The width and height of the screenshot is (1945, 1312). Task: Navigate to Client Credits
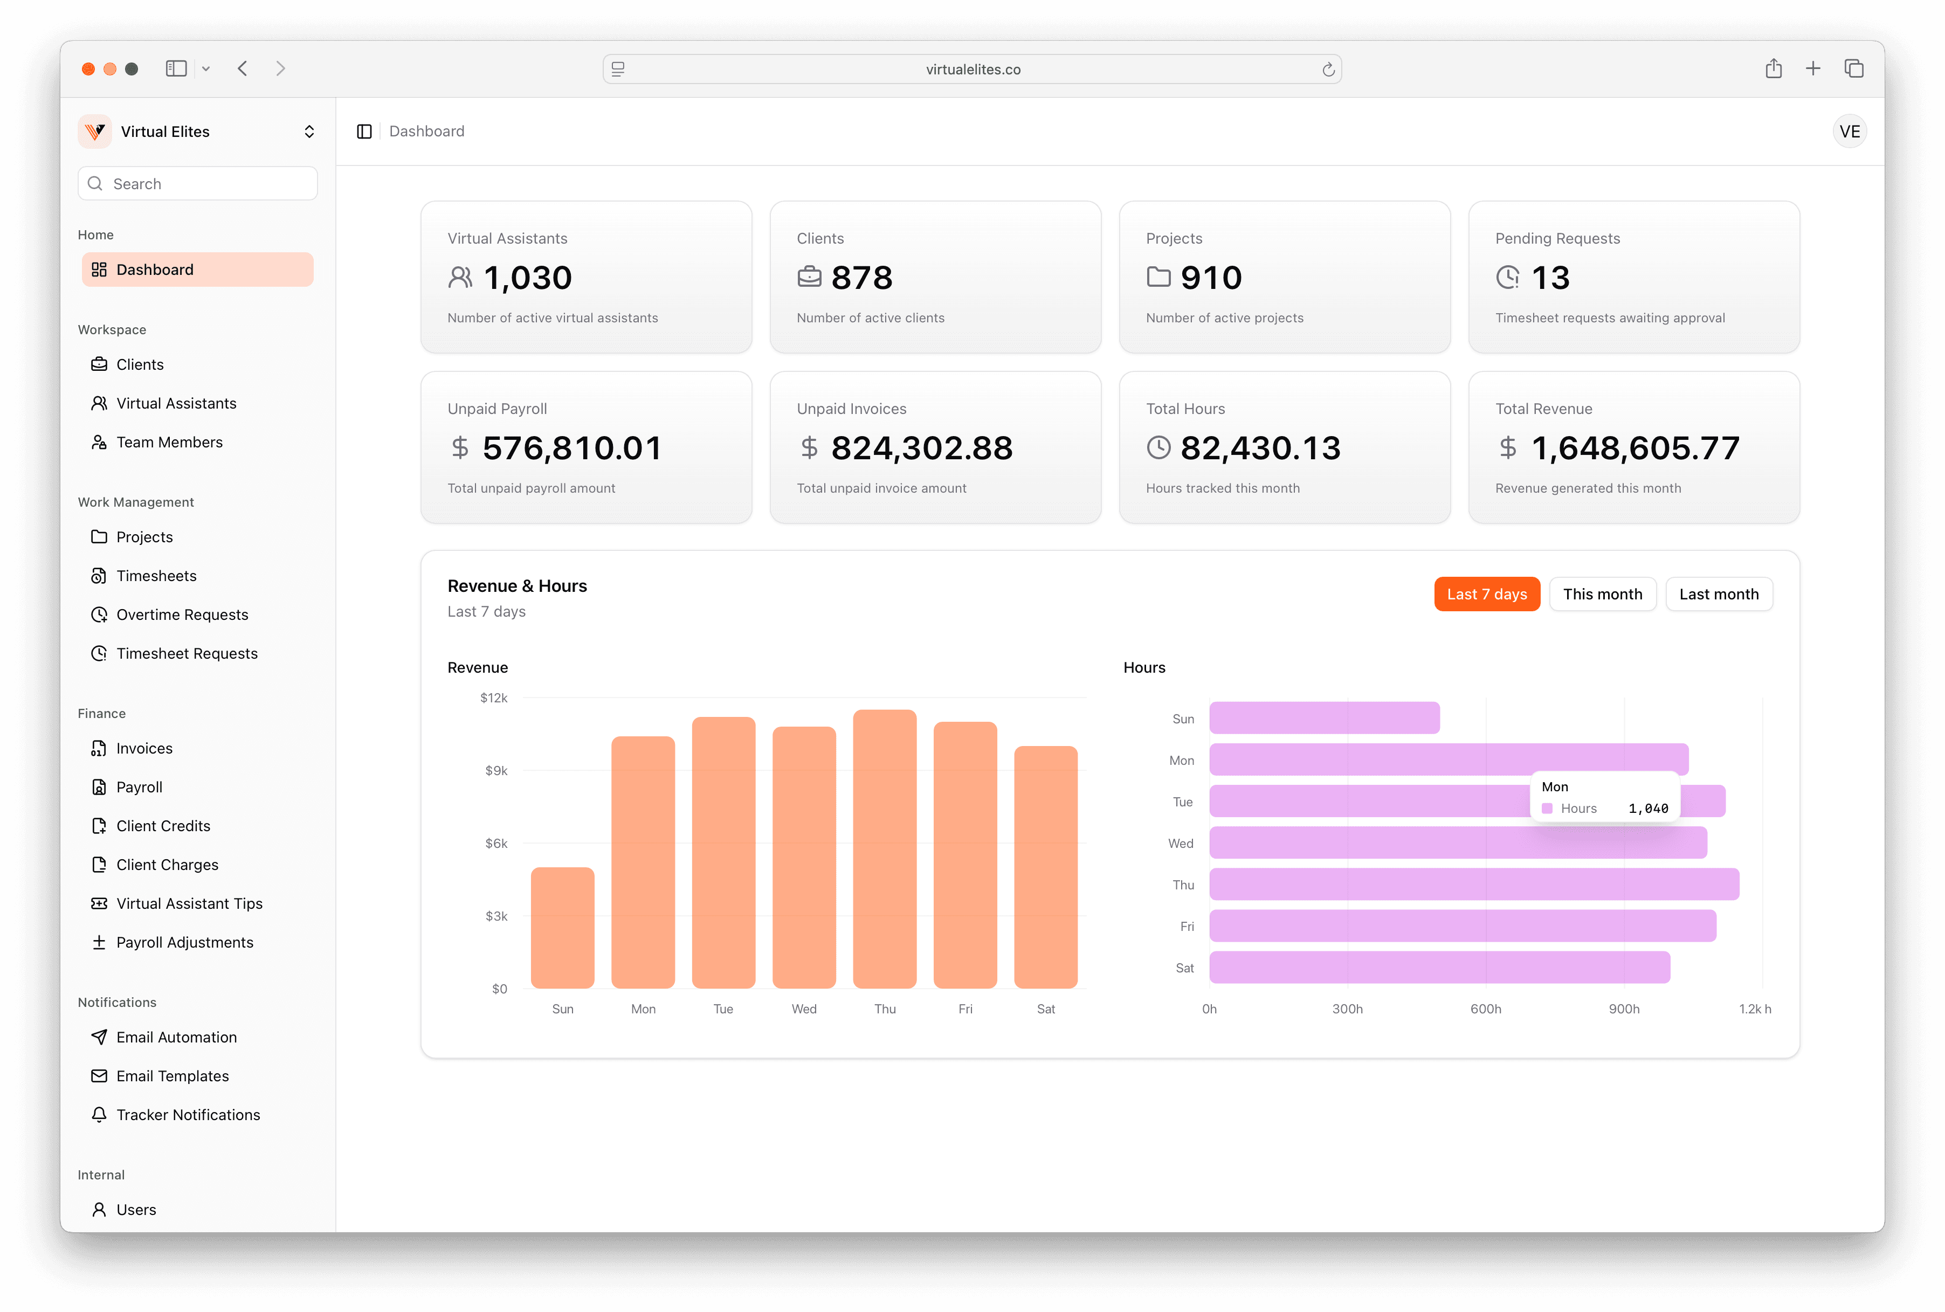pos(163,826)
